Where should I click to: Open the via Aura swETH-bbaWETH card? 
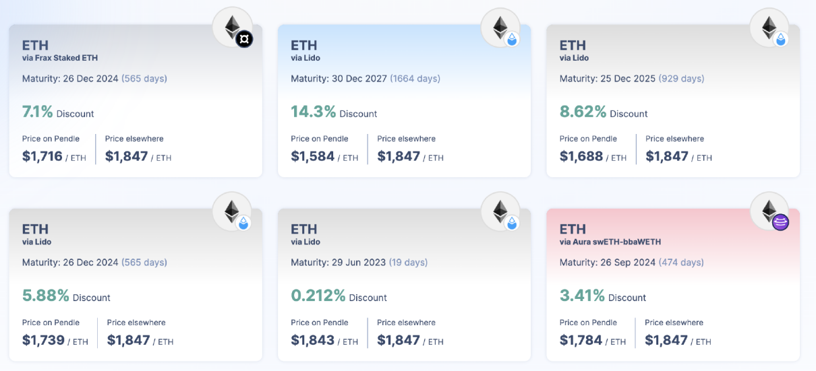tap(672, 284)
